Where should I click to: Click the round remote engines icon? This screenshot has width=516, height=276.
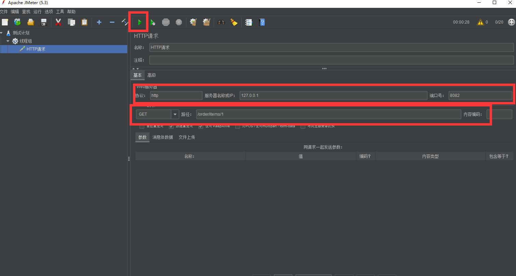[512, 22]
